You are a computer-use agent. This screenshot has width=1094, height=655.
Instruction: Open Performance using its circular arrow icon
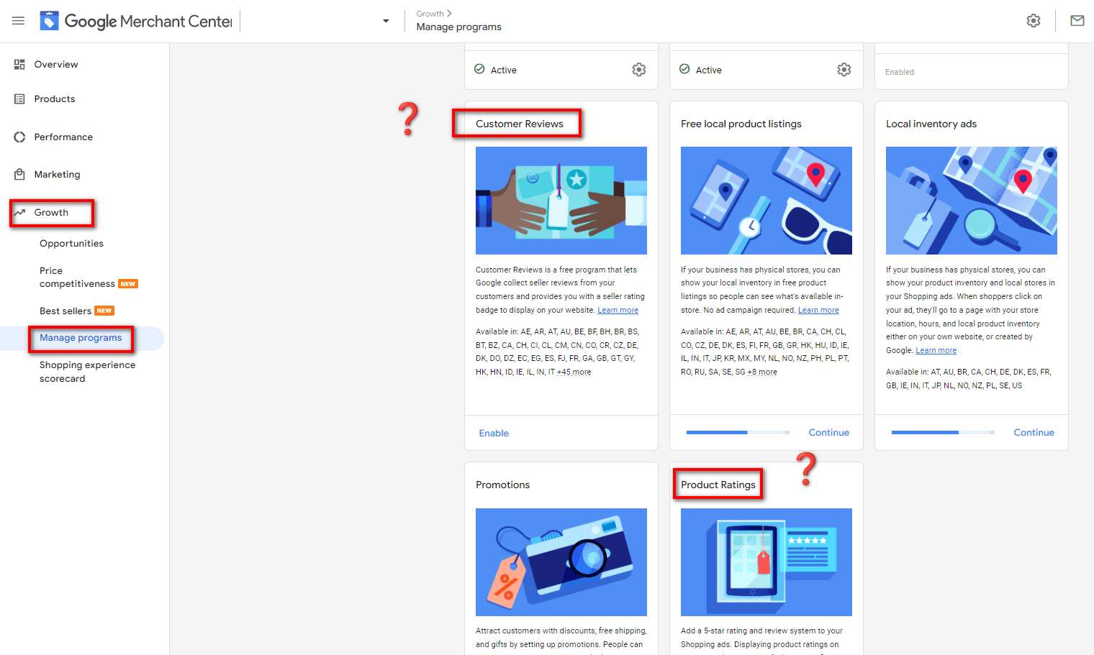[20, 137]
